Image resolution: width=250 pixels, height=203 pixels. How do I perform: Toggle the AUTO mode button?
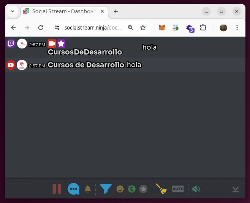coord(178,189)
